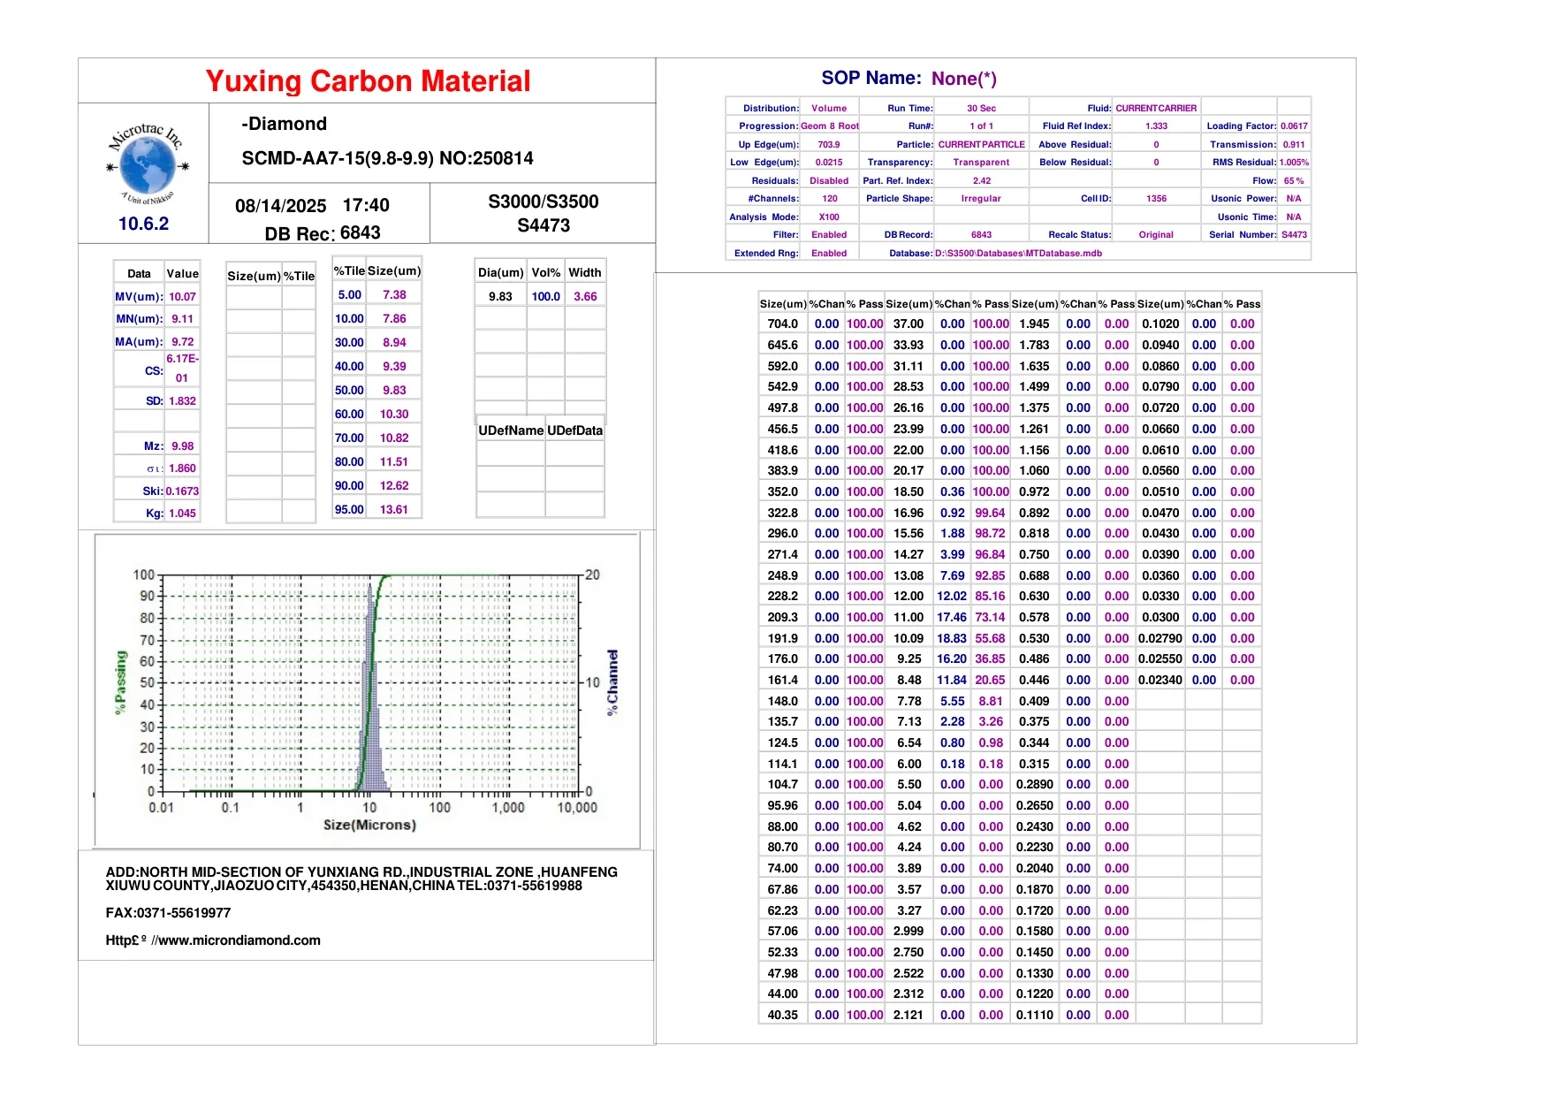Click the version number 10.6.2
This screenshot has height=1096, width=1551.
(x=143, y=224)
